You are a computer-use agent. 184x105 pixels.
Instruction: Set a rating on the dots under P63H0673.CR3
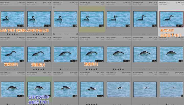92,34
